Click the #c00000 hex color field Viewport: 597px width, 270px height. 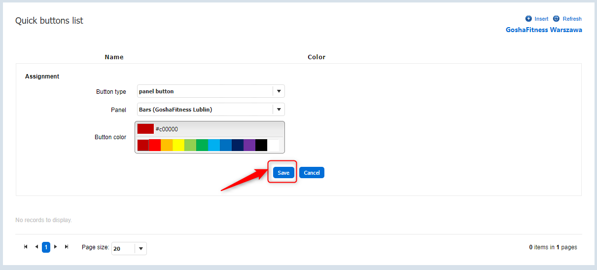217,129
